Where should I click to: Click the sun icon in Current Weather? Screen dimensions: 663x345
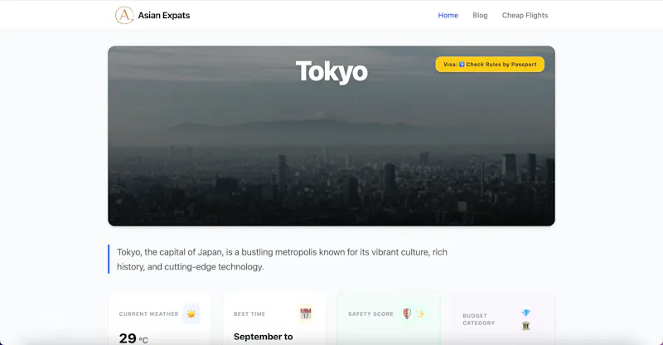tap(191, 314)
